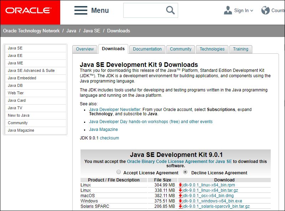Image resolution: width=285 pixels, height=211 pixels.
Task: Open Java TV in sidebar
Action: click(35, 108)
